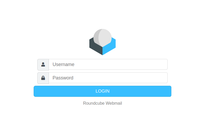Focus the Username input field
Viewport: 205px width, 116px height.
point(108,64)
